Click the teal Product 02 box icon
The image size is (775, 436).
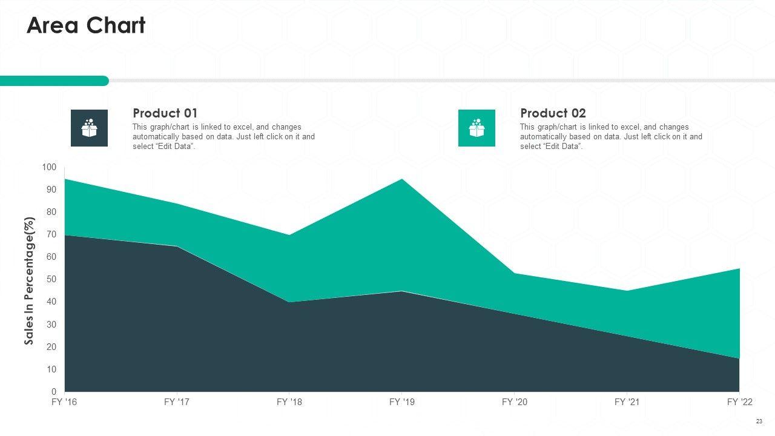tap(477, 128)
